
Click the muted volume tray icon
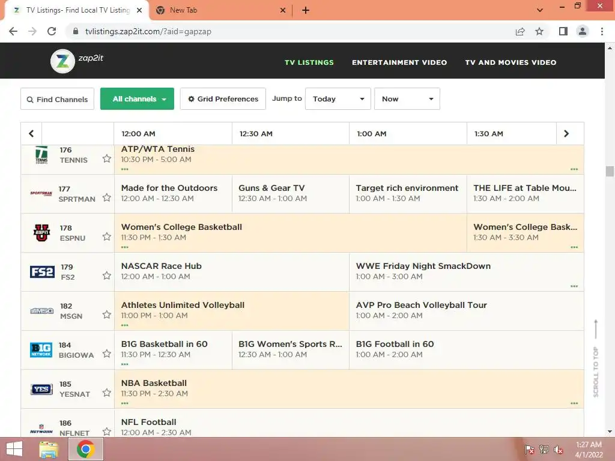559,450
